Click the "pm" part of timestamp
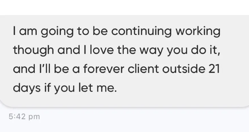249x132 pixels. pyautogui.click(x=34, y=117)
